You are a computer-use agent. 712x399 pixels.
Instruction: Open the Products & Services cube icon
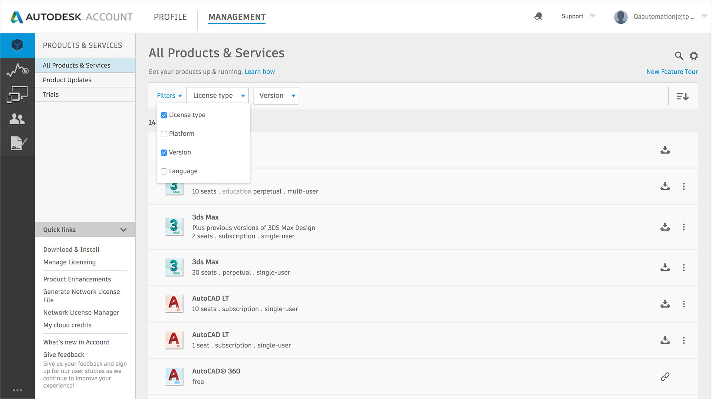click(17, 45)
